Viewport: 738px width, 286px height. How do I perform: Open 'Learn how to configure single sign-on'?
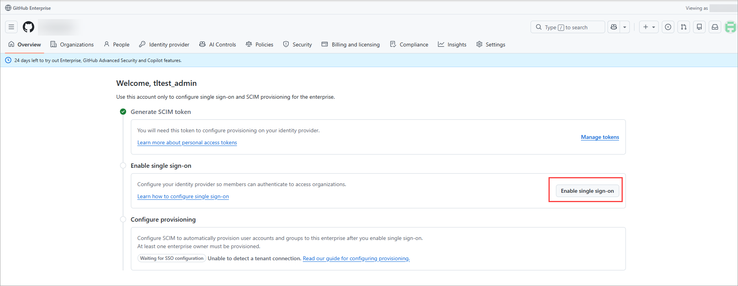(183, 197)
